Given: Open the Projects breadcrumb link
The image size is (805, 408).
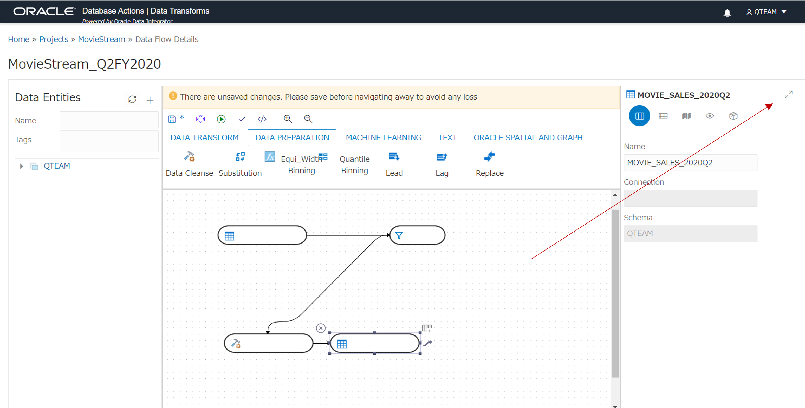Looking at the screenshot, I should [x=54, y=39].
